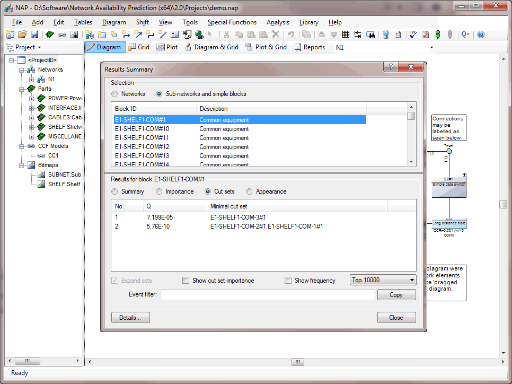
Task: Click the binoculars Find icon
Action: (371, 34)
